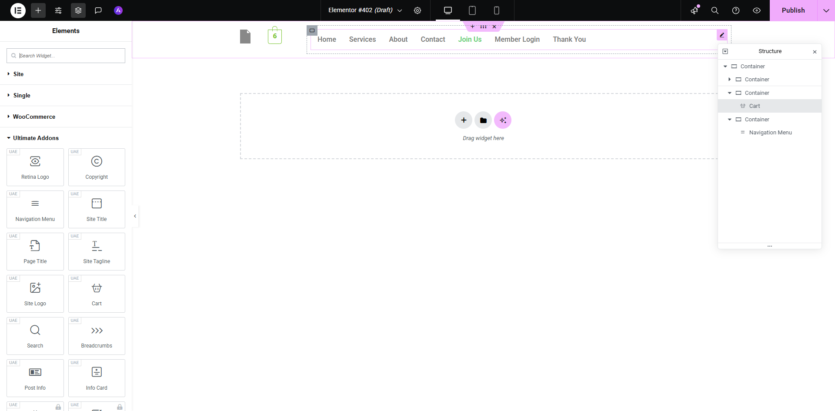Switch to tablet preview mode
Viewport: 835px width, 411px height.
pyautogui.click(x=472, y=10)
